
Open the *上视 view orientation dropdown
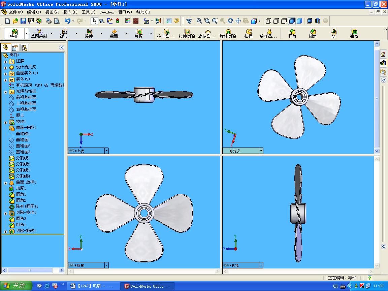[x=106, y=151]
